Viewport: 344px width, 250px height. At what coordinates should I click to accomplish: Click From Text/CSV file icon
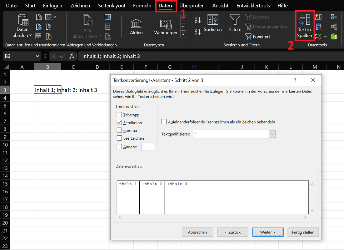(39, 17)
